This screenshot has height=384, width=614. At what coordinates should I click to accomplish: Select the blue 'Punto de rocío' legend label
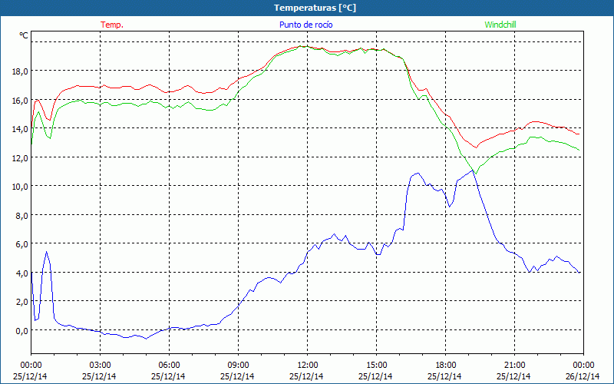coord(305,25)
